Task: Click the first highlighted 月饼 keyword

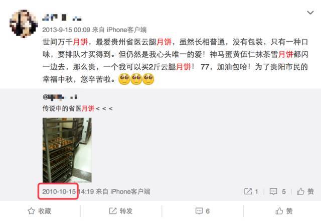Action: (x=80, y=42)
